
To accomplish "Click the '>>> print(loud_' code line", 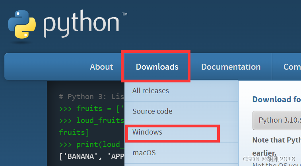I will 91,145.
